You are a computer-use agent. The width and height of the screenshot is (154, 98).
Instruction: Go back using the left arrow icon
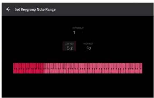[x=8, y=9]
